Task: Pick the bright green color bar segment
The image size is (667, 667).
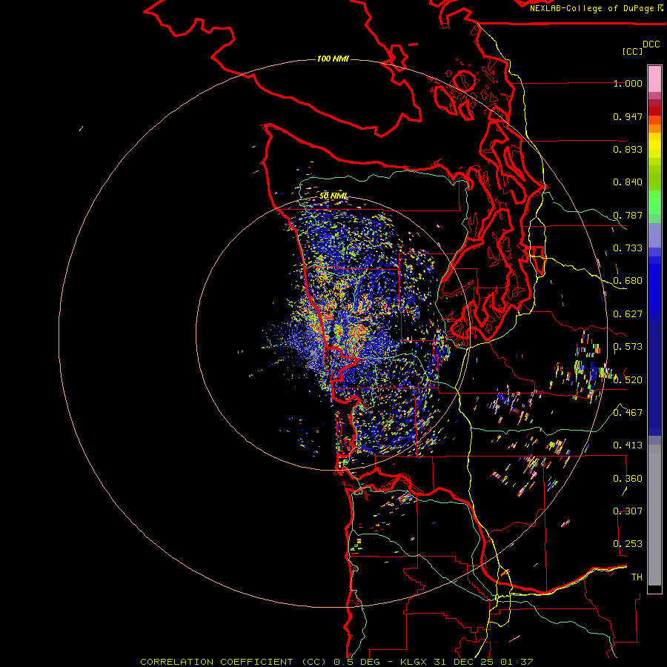Action: tap(654, 202)
